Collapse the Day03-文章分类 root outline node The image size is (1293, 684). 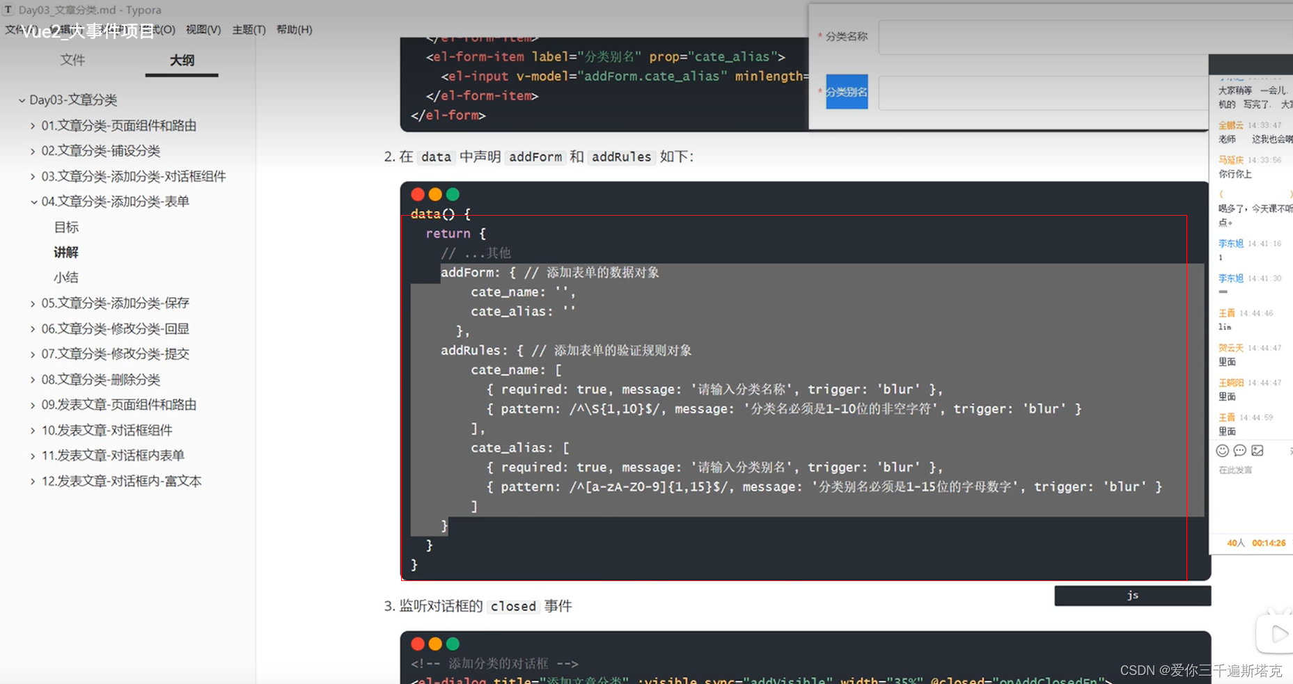[22, 100]
